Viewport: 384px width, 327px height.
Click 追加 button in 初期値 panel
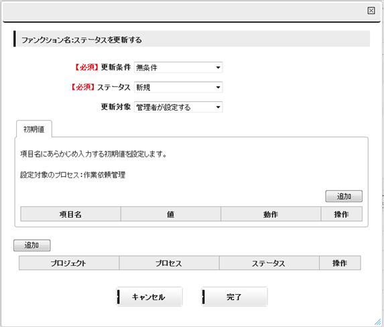[x=344, y=196]
